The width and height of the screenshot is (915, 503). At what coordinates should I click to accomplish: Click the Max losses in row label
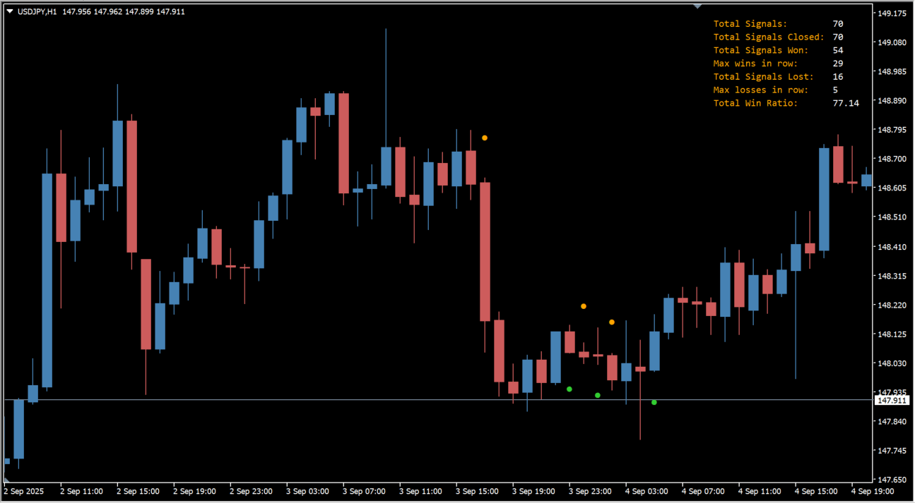click(x=761, y=90)
